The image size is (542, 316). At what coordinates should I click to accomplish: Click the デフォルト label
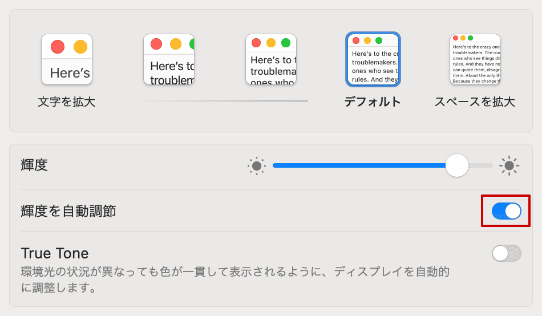pyautogui.click(x=373, y=102)
